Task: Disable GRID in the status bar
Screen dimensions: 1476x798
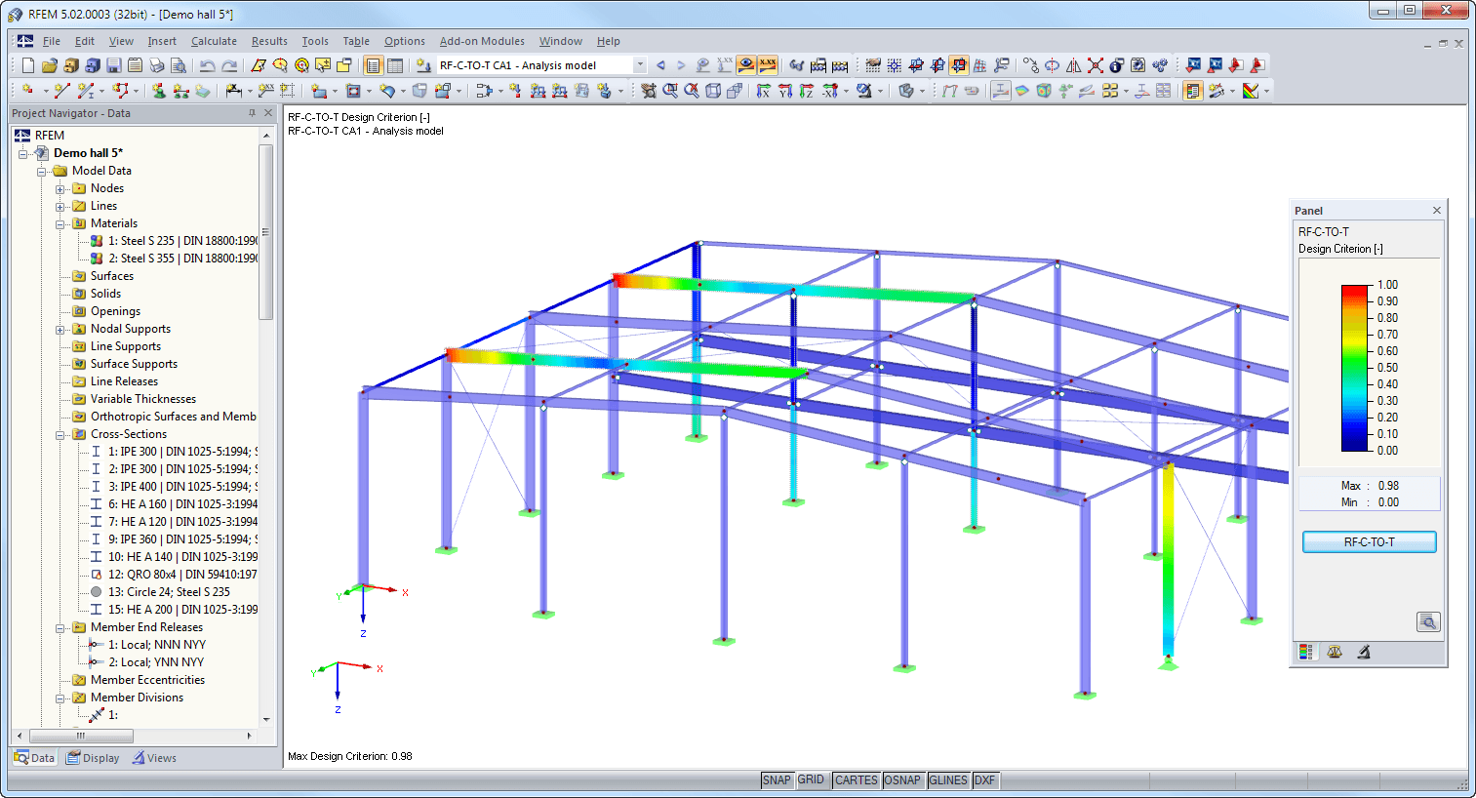Action: tap(812, 780)
